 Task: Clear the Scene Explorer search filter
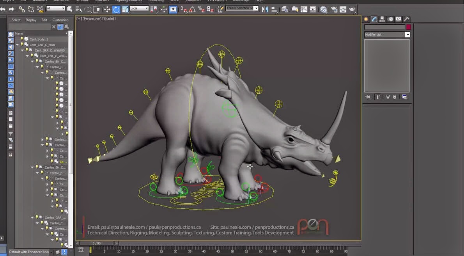pos(54,27)
